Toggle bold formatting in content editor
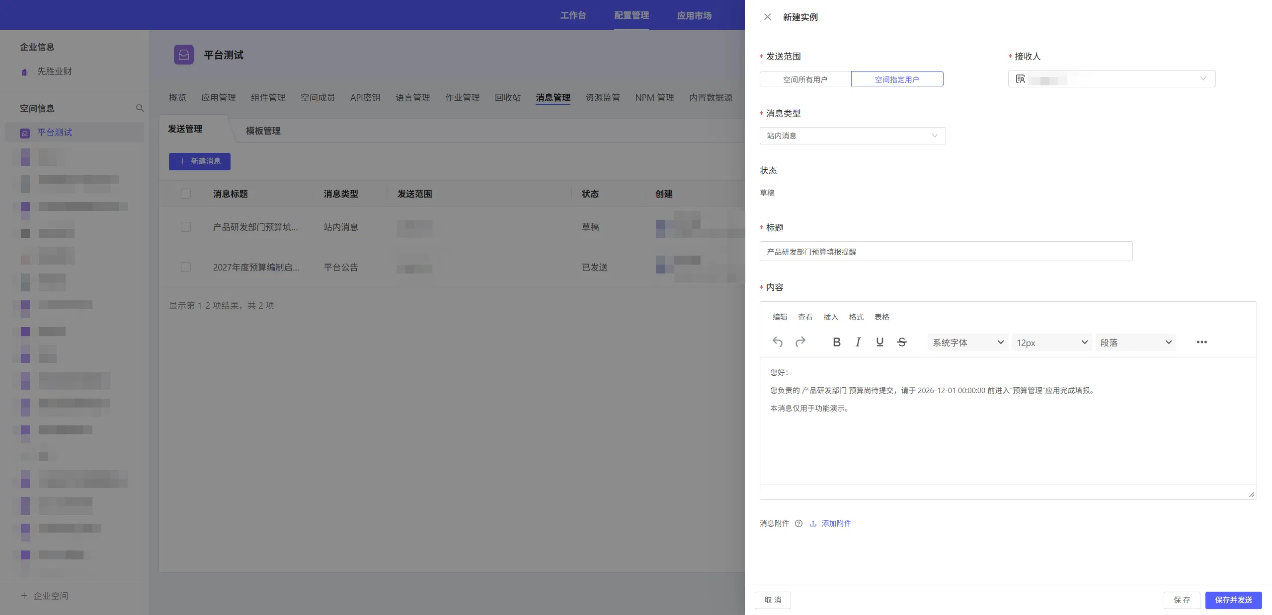Image resolution: width=1272 pixels, height=615 pixels. 837,342
